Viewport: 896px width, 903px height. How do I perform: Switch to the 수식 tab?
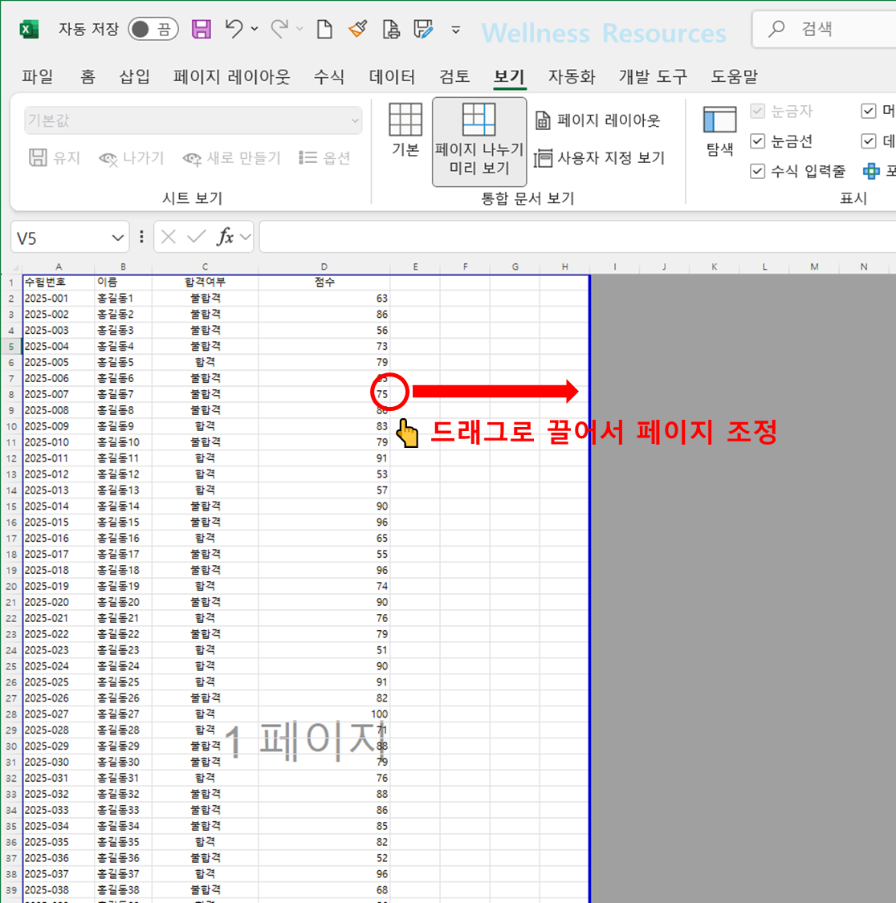[x=329, y=76]
